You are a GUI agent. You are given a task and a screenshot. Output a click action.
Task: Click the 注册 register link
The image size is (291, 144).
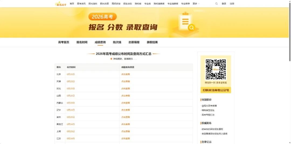point(232,3)
